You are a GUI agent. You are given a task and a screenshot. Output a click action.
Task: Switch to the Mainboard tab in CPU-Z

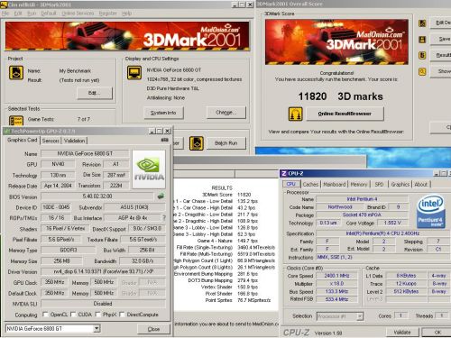coord(335,184)
